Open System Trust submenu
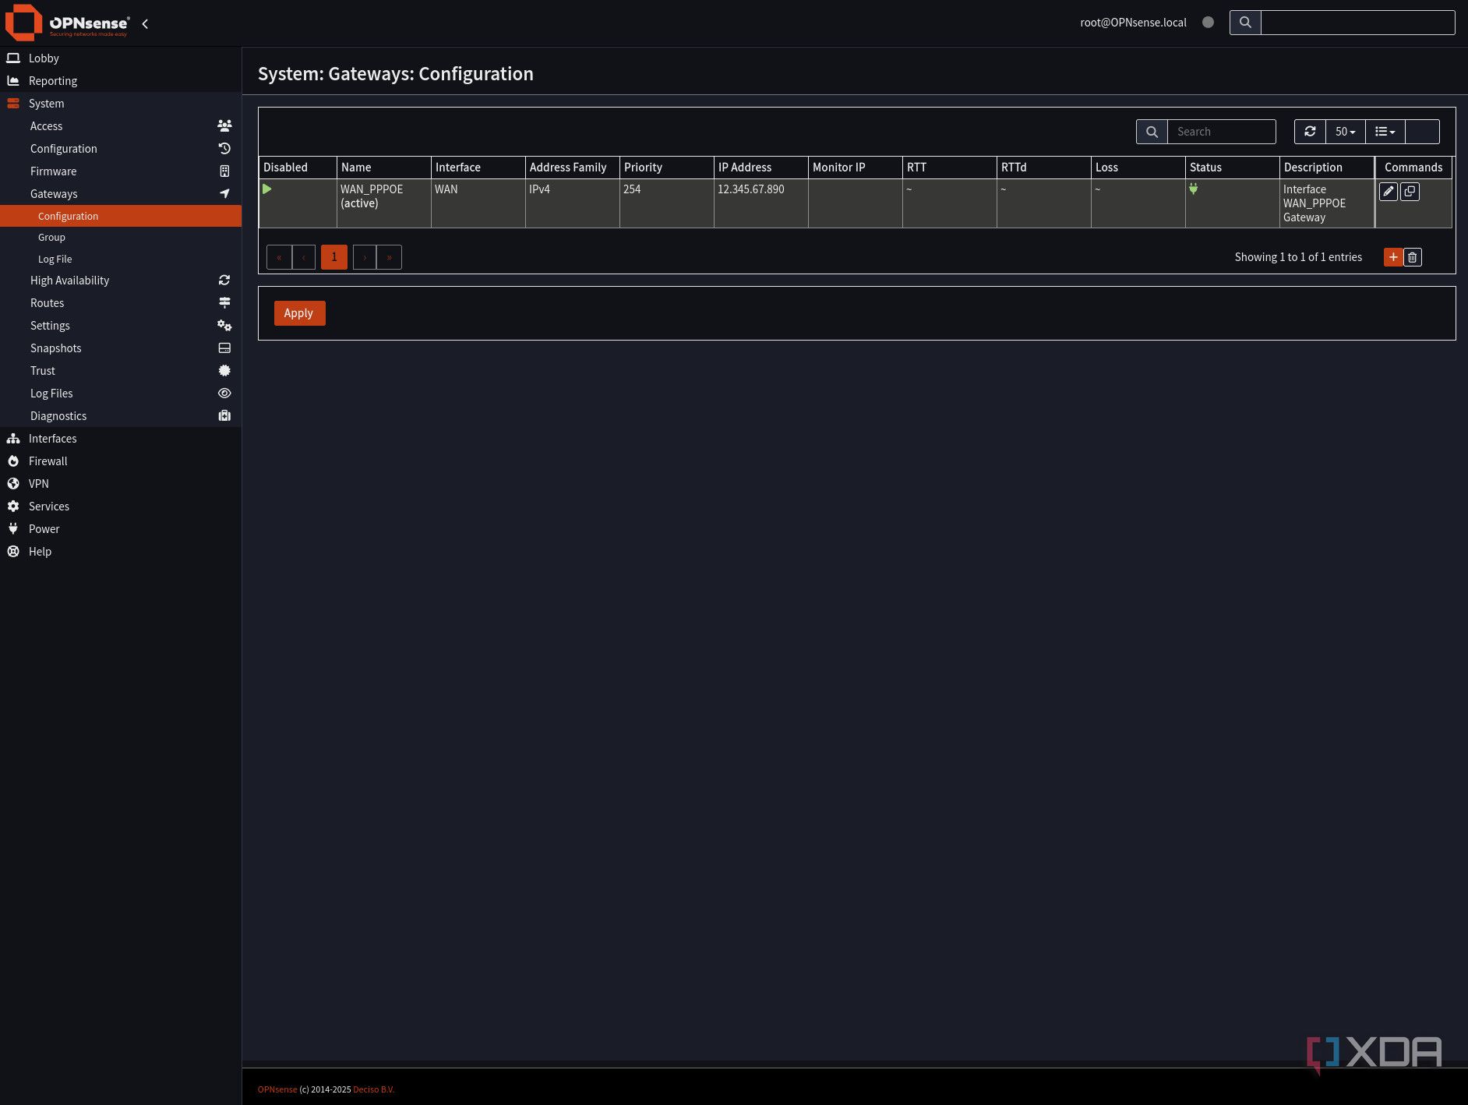This screenshot has width=1468, height=1105. tap(121, 371)
